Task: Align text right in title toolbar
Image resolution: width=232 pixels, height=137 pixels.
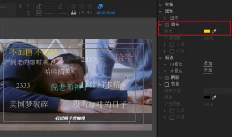Action: pyautogui.click(x=89, y=6)
